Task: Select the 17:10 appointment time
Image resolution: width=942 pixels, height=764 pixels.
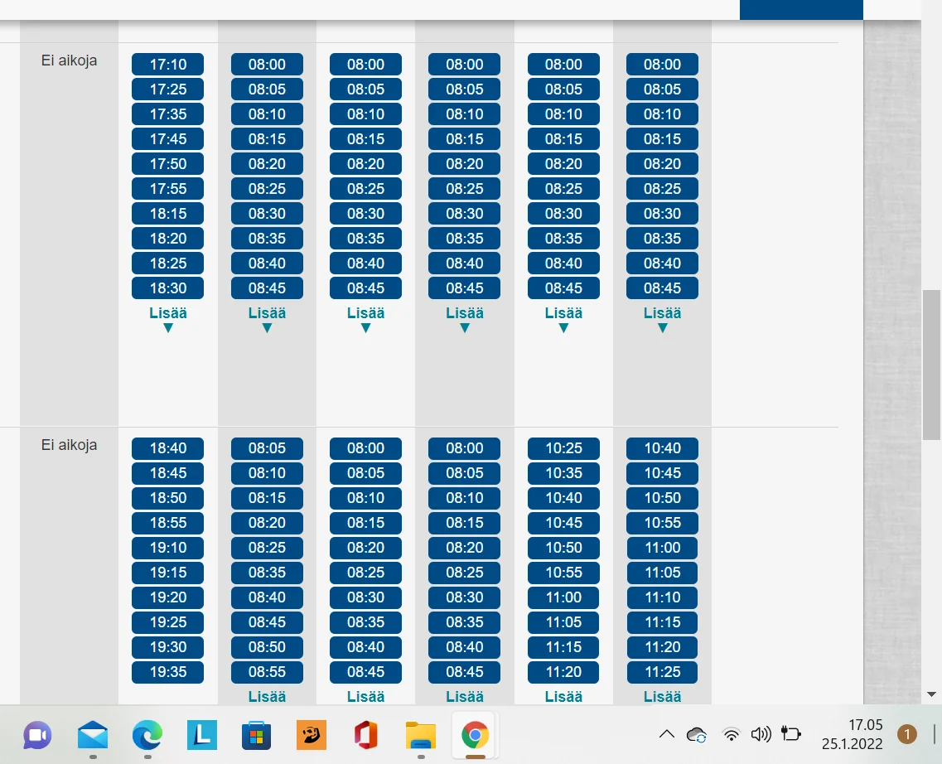Action: (168, 65)
